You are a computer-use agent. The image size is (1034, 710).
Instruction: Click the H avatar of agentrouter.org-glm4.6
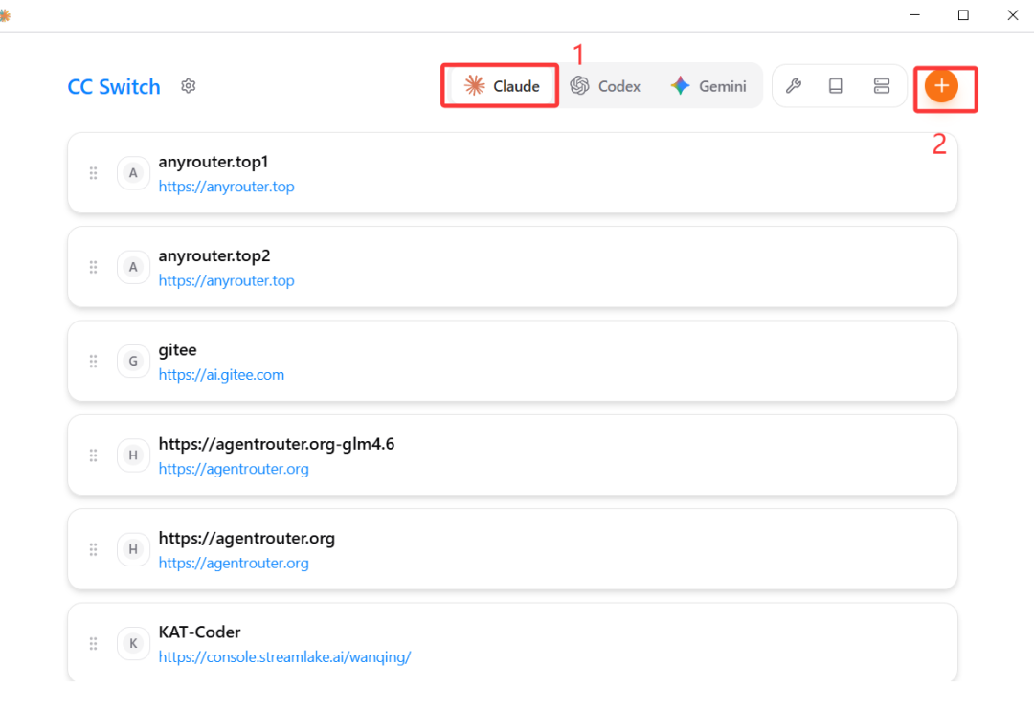133,455
